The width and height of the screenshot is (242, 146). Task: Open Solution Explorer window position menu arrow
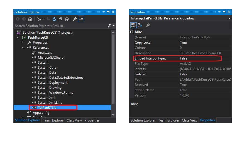tap(104, 12)
